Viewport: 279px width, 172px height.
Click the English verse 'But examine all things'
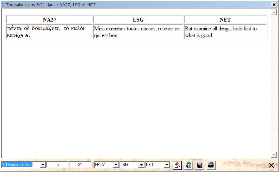click(x=225, y=32)
